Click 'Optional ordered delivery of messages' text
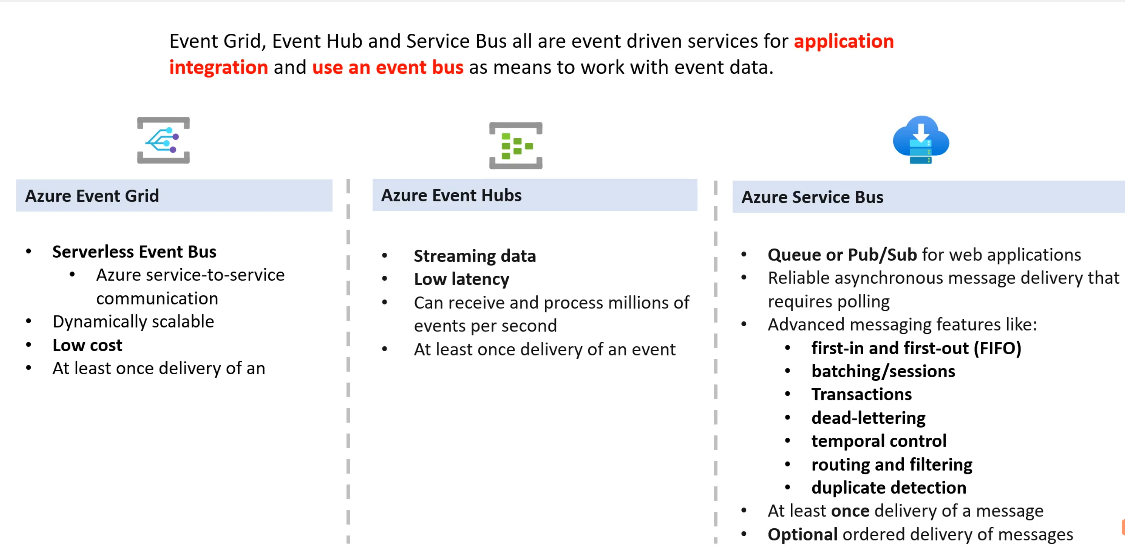The width and height of the screenshot is (1125, 549). click(x=920, y=534)
